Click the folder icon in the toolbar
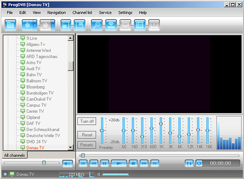The height and width of the screenshot is (179, 244). (10, 25)
